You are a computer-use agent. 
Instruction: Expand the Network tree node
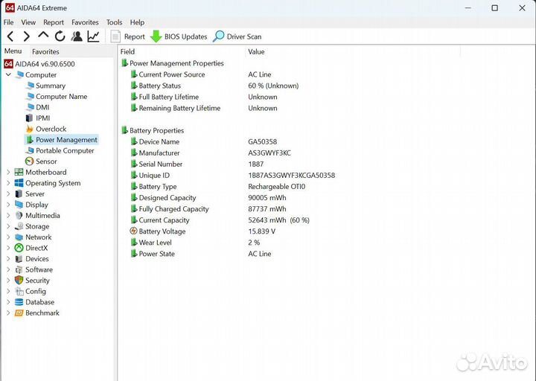[x=8, y=237]
